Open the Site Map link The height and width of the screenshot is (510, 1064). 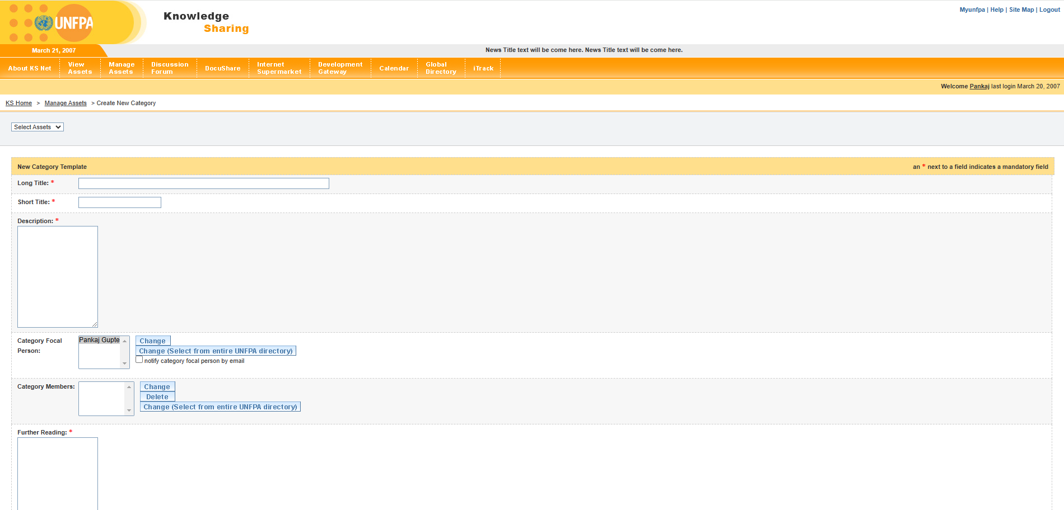click(x=1021, y=10)
